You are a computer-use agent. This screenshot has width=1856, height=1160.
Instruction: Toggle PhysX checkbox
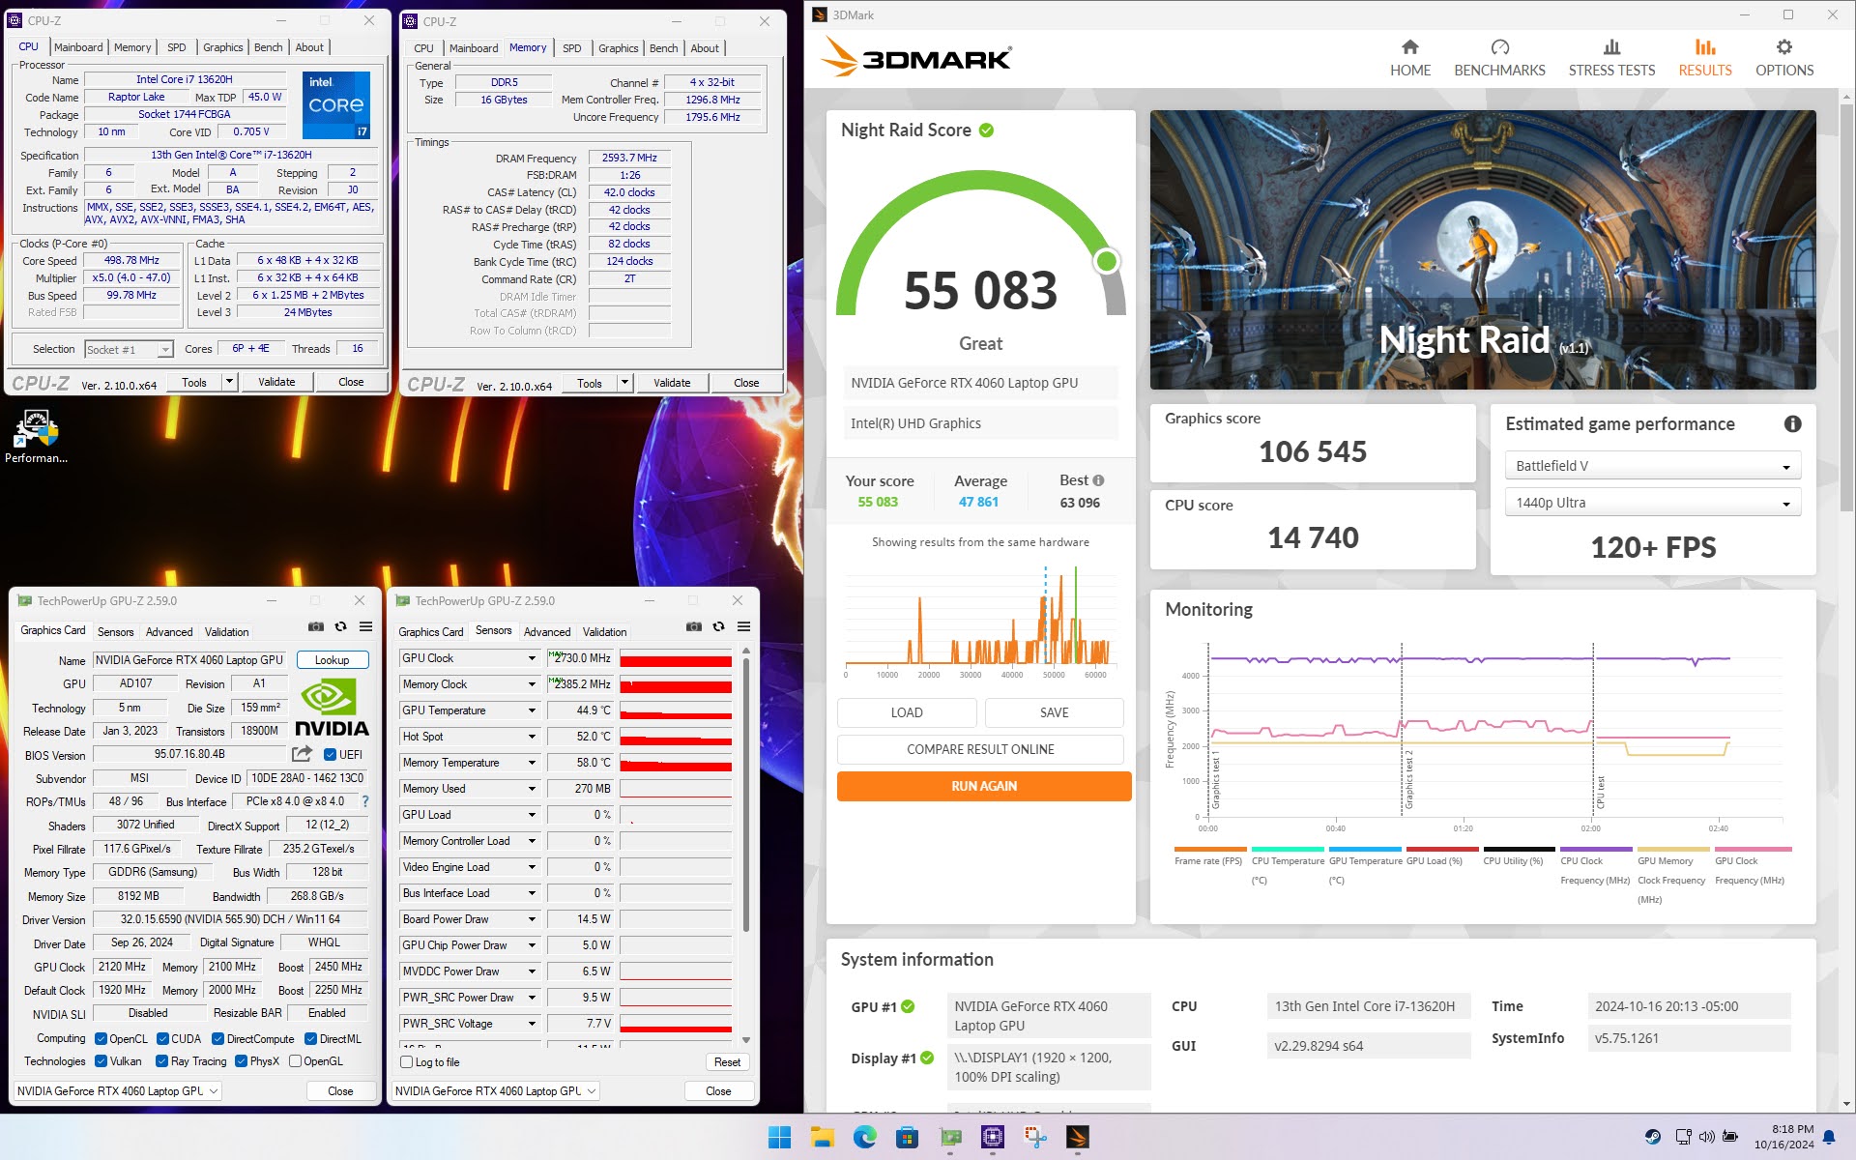[241, 1061]
